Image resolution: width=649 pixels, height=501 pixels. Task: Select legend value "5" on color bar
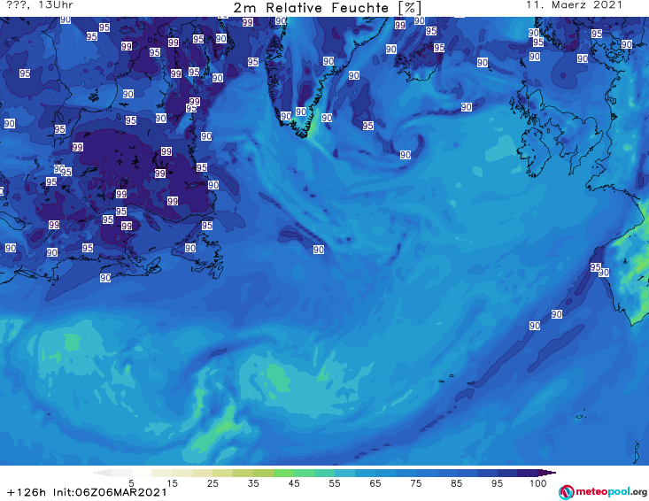coord(131,482)
